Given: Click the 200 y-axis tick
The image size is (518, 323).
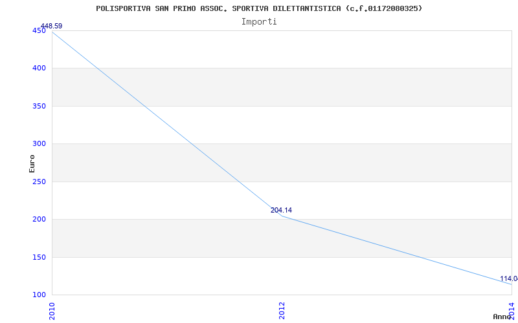Looking at the screenshot, I should [x=39, y=220].
